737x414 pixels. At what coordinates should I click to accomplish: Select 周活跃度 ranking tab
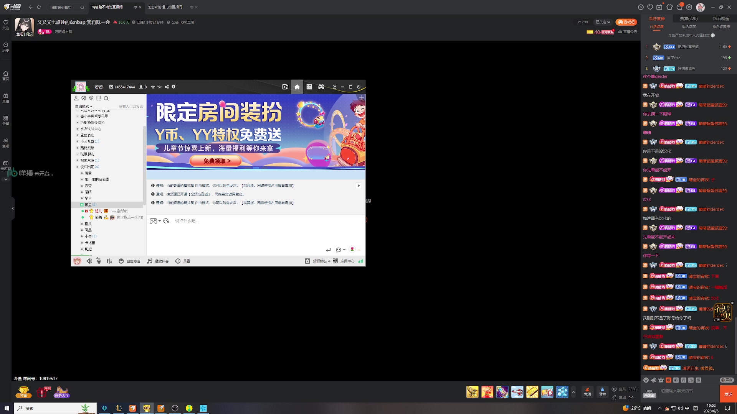point(689,27)
